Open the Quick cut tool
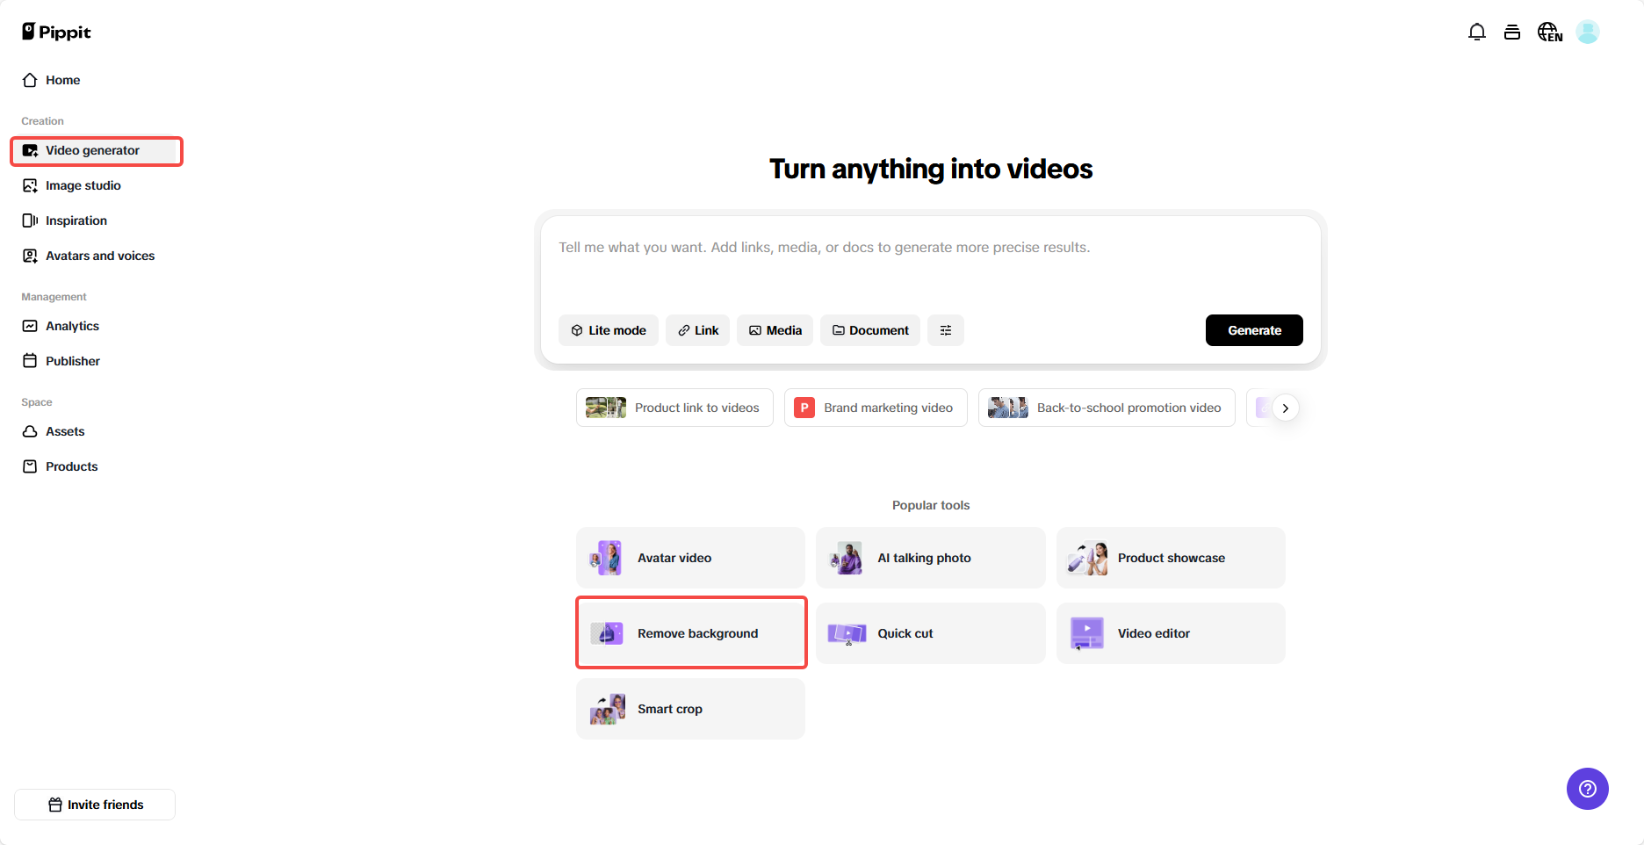Image resolution: width=1644 pixels, height=845 pixels. click(x=931, y=633)
